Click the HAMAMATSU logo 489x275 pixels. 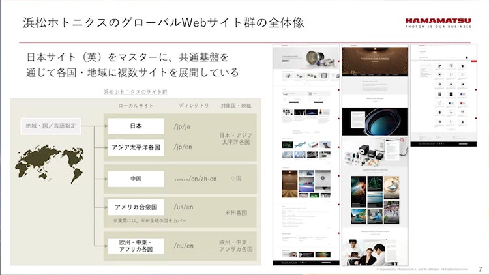pos(438,23)
